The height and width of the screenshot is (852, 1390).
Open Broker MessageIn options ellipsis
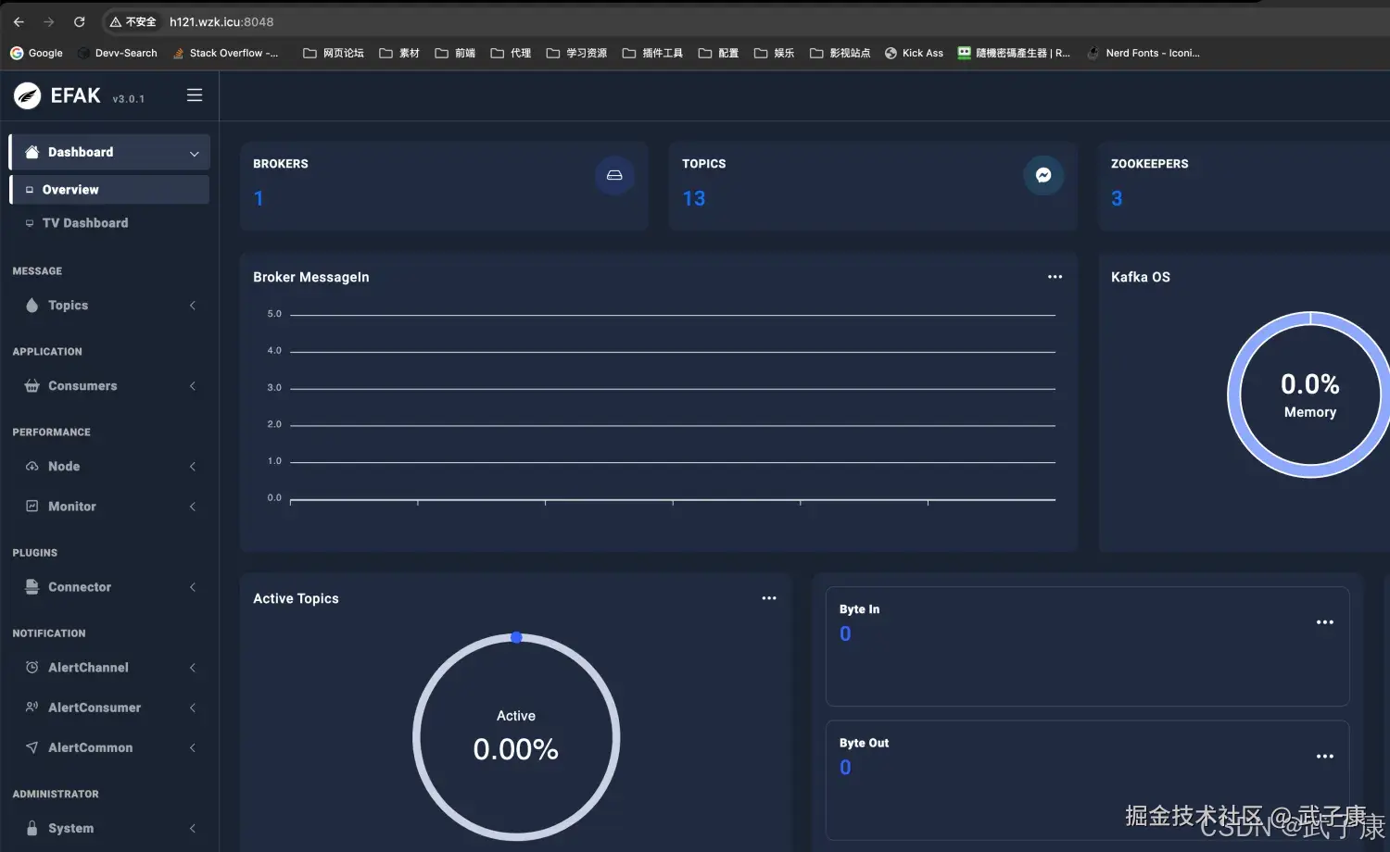click(x=1055, y=277)
